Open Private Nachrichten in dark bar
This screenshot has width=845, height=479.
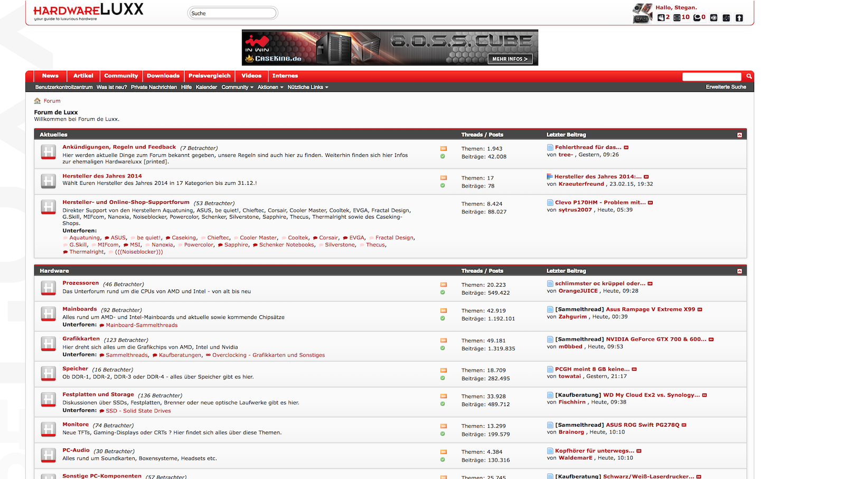154,87
